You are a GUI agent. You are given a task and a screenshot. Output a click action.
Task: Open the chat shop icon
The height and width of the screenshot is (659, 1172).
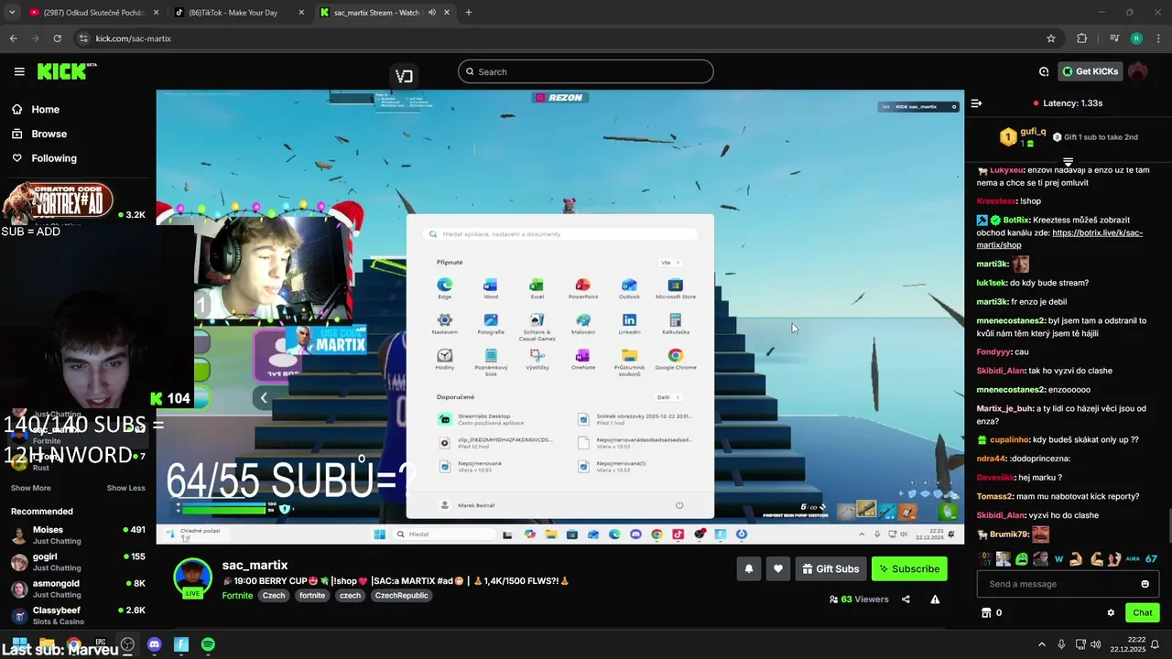986,613
